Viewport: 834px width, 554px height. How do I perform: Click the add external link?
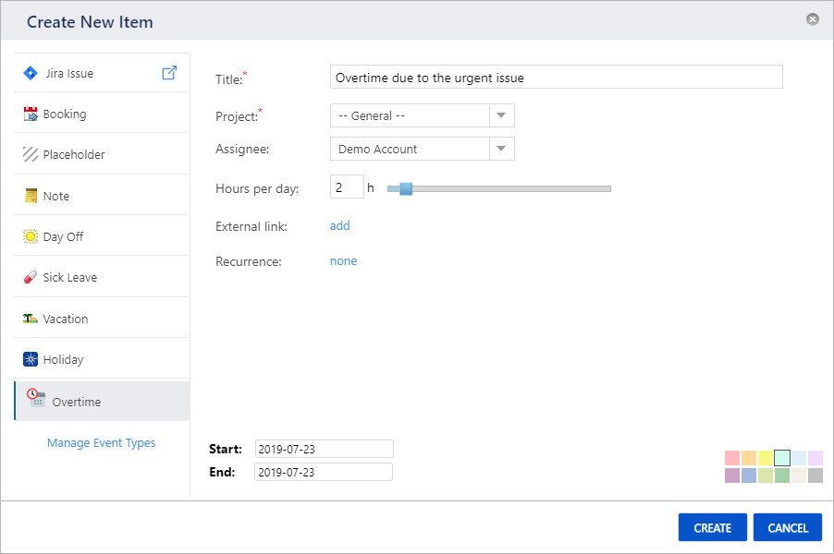(x=339, y=225)
